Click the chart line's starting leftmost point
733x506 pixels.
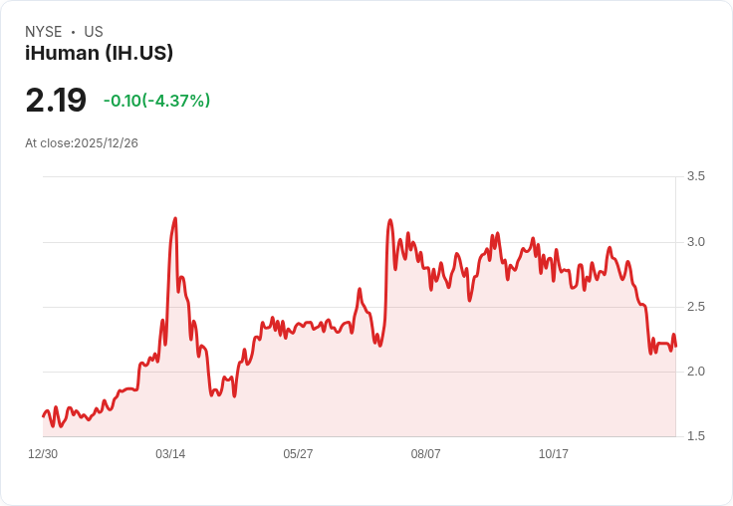click(43, 416)
